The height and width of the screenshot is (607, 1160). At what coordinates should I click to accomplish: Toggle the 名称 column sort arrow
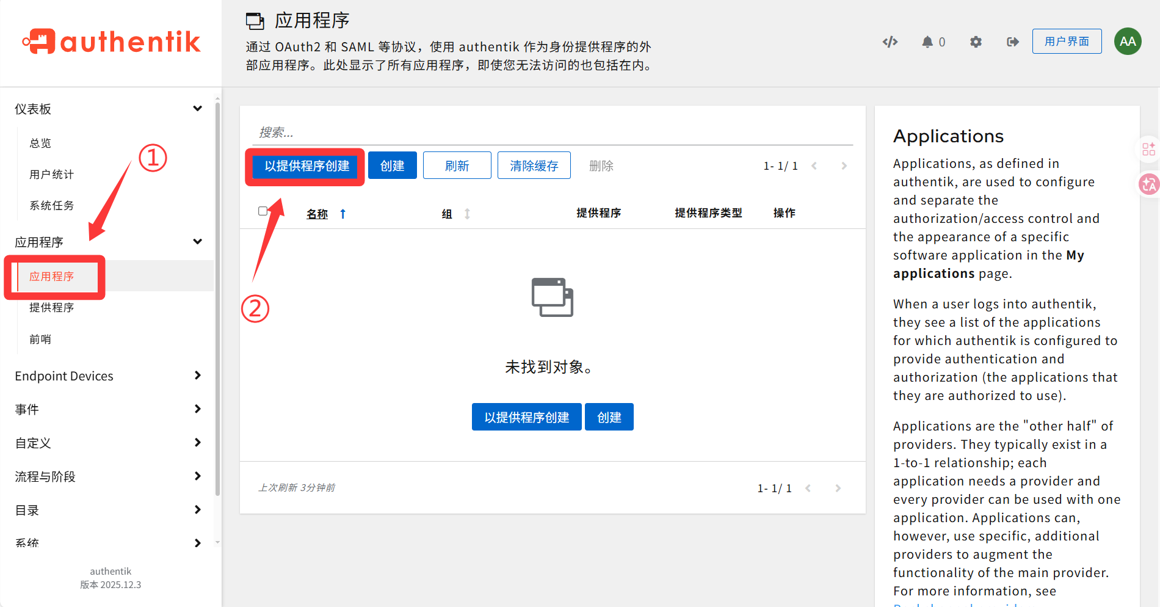[343, 214]
